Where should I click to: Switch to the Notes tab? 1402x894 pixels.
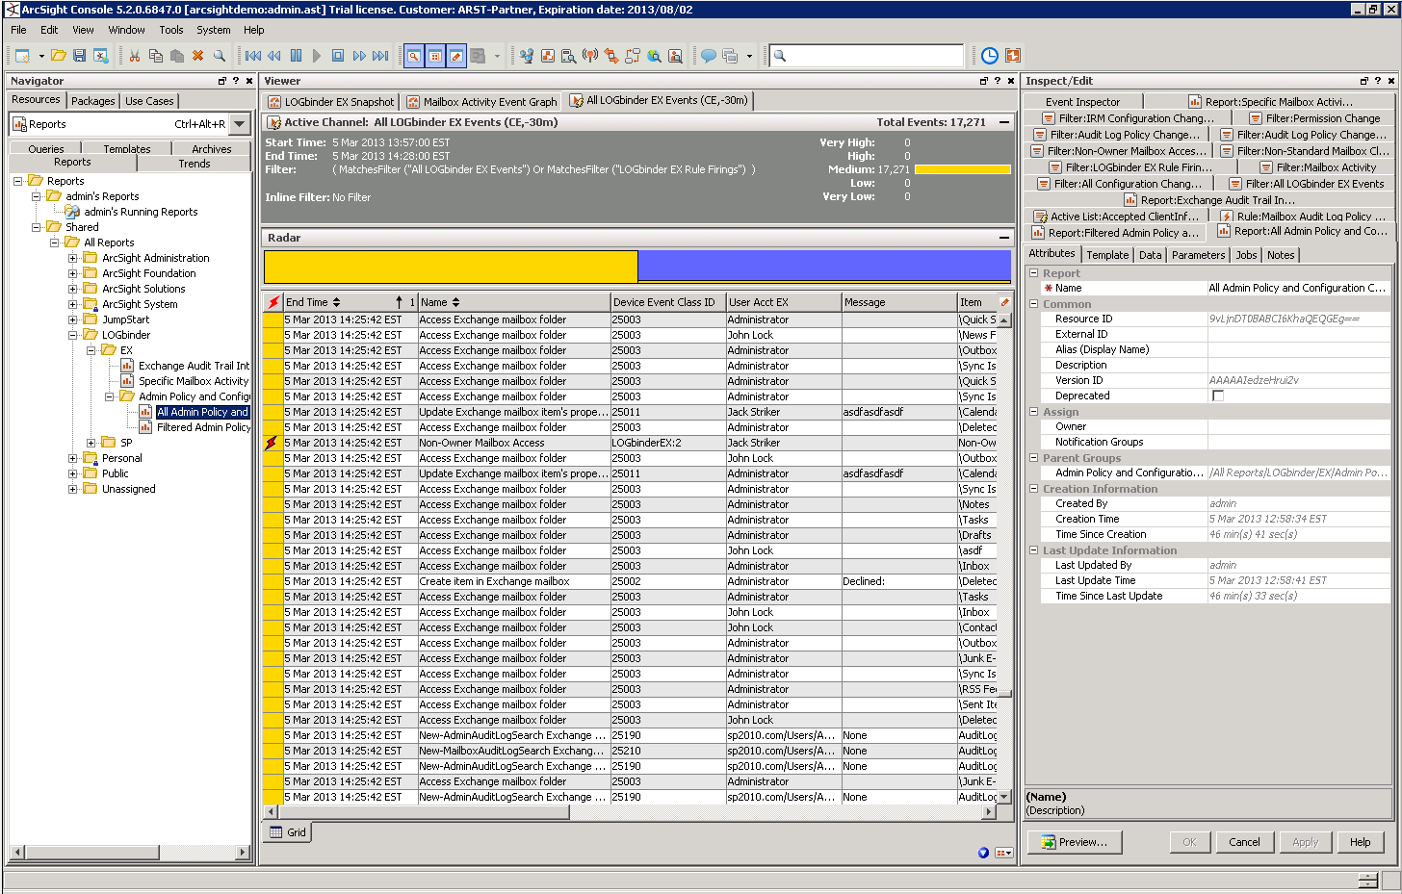click(x=1281, y=255)
